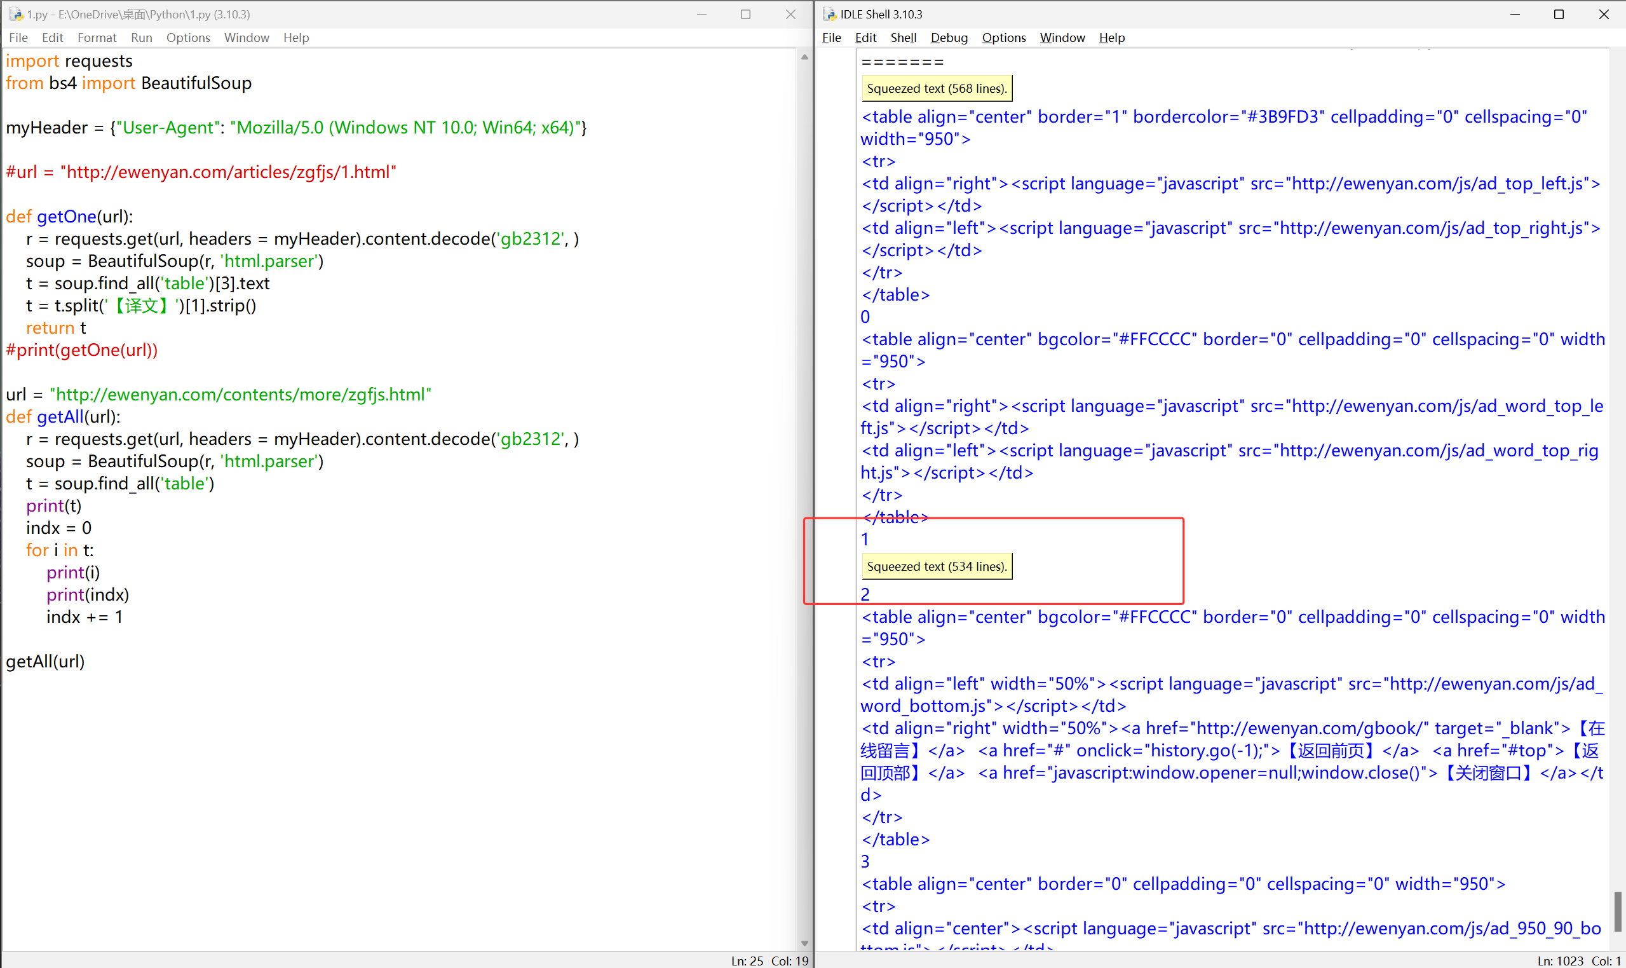Screen dimensions: 1626x968
Task: Expand the Squeezed text (534 lines) label
Action: click(936, 566)
